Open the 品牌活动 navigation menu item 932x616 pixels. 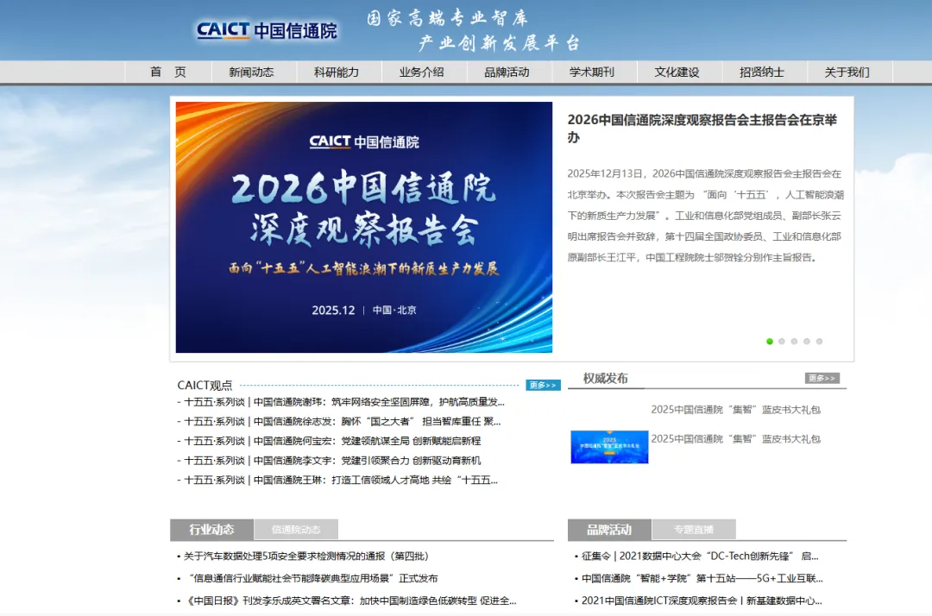tap(507, 72)
